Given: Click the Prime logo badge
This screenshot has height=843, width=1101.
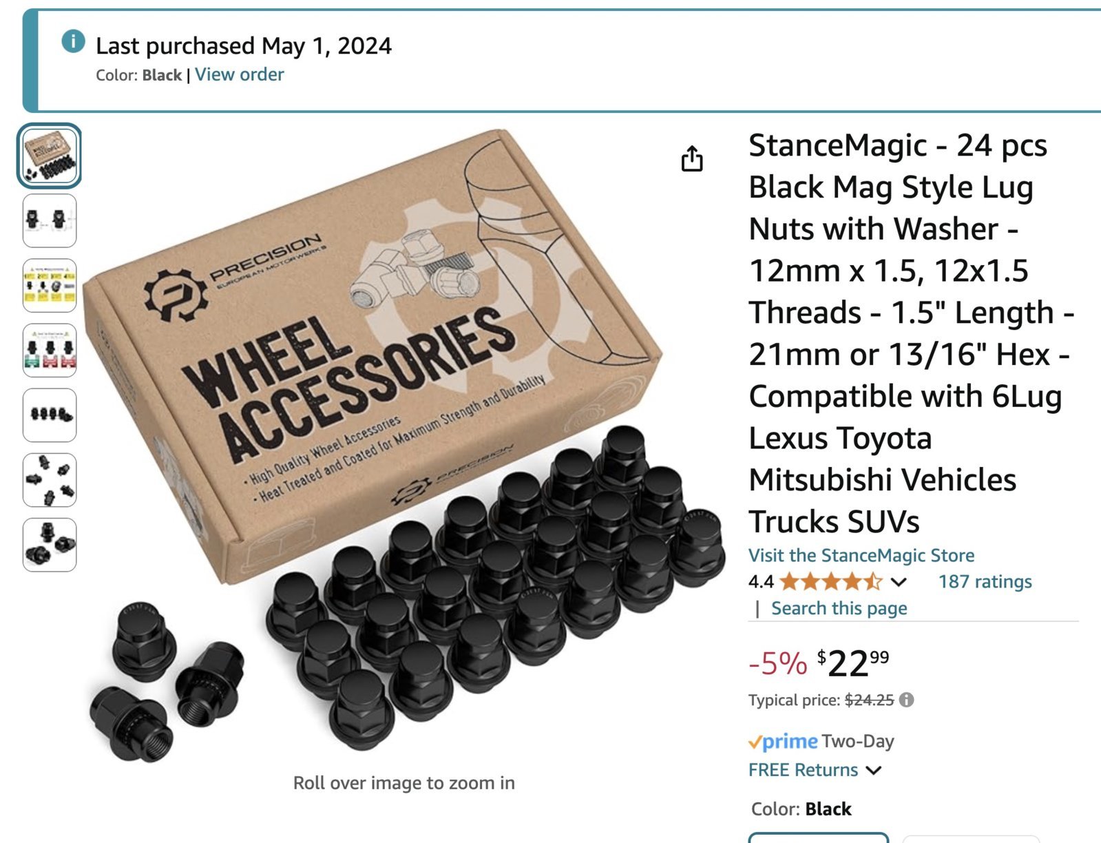Looking at the screenshot, I should (x=783, y=742).
